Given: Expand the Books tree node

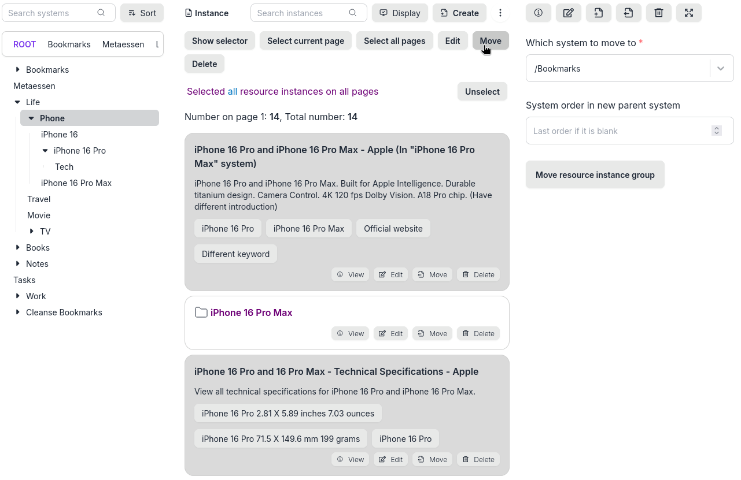Looking at the screenshot, I should coord(17,247).
